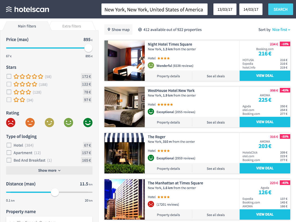The width and height of the screenshot is (296, 222).
Task: Select the light green smiley rating
Action: 69,122
